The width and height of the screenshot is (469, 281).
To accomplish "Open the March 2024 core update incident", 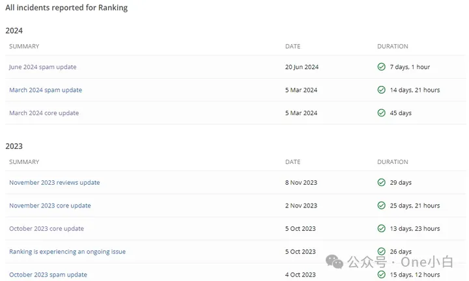I will 44,113.
